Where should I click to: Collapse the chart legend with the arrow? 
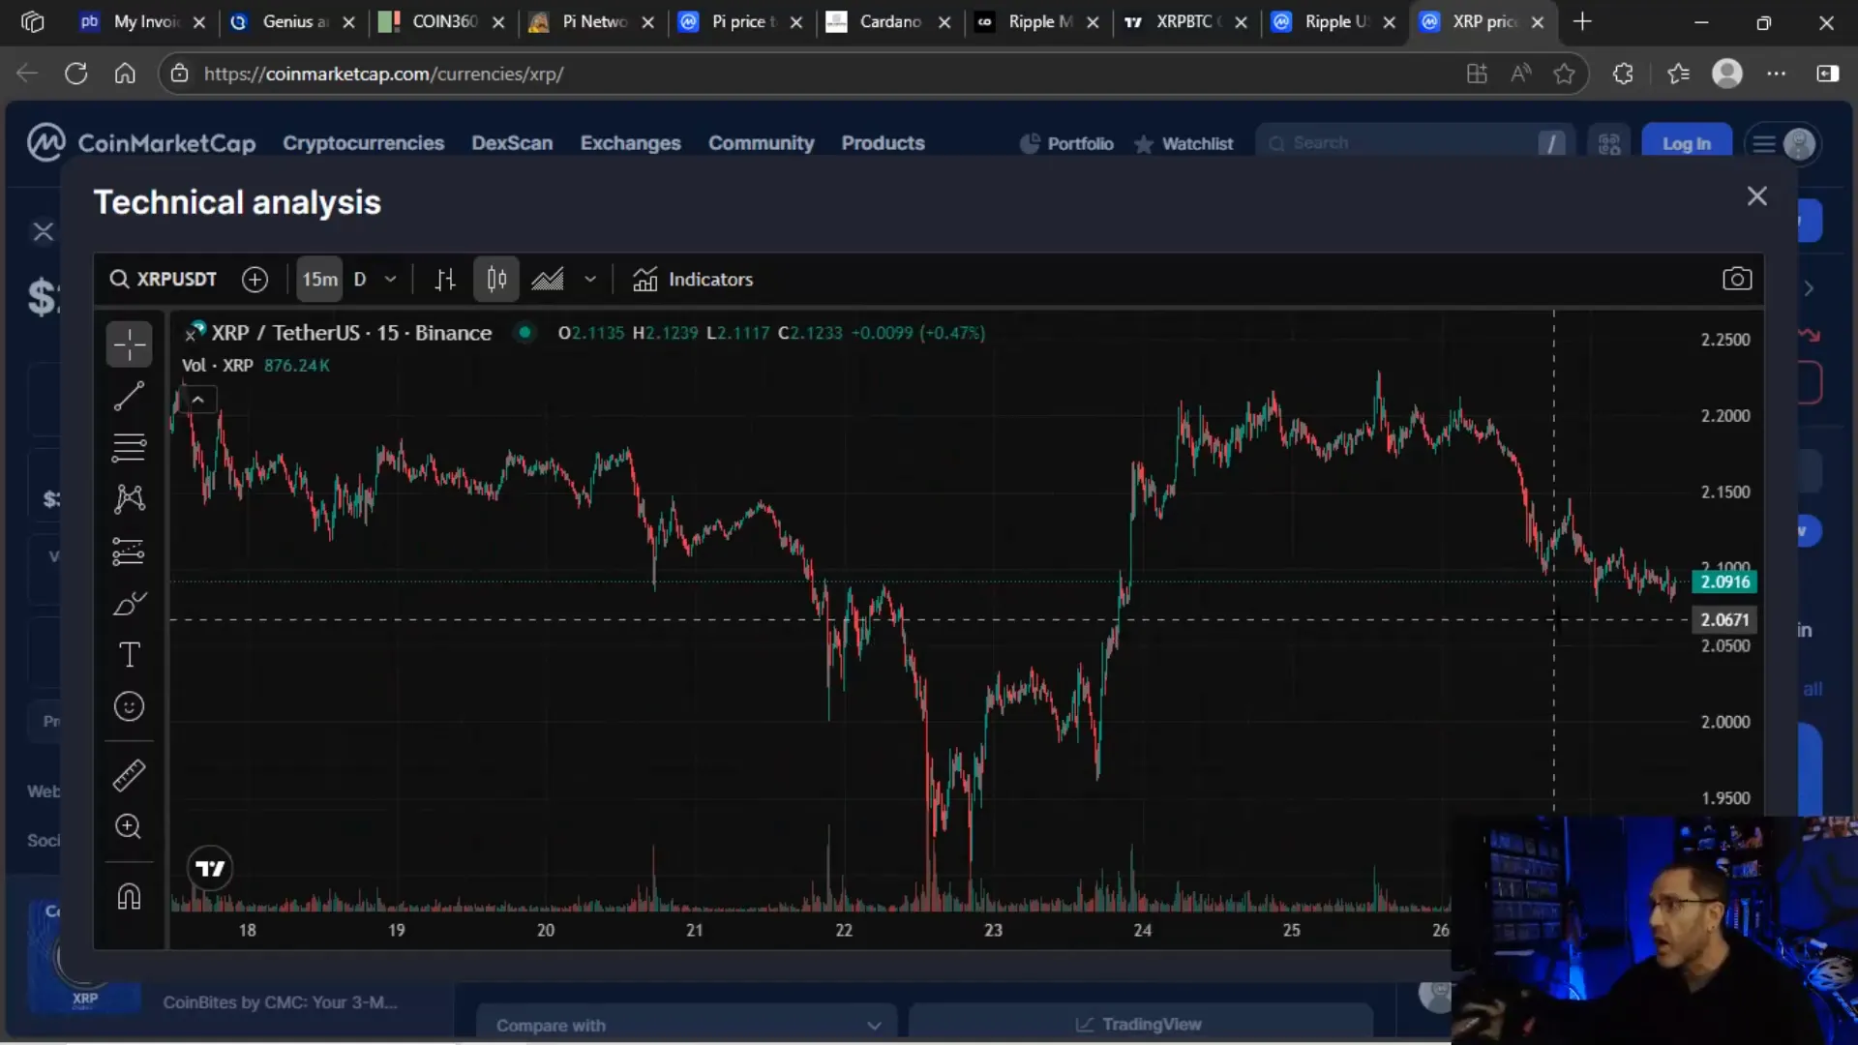(197, 400)
